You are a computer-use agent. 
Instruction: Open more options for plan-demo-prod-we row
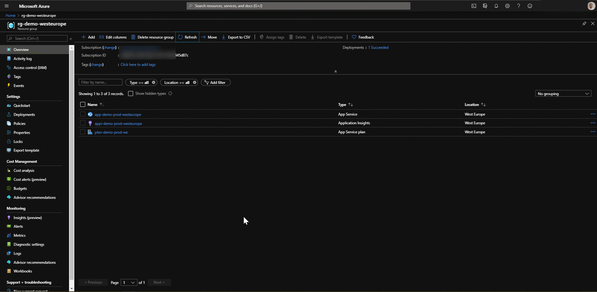tap(593, 132)
